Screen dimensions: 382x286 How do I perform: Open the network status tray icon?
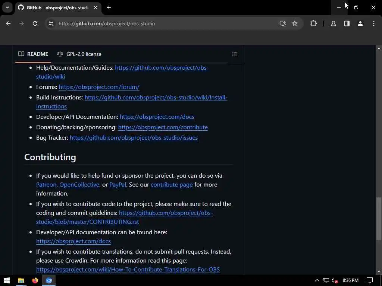(x=326, y=280)
